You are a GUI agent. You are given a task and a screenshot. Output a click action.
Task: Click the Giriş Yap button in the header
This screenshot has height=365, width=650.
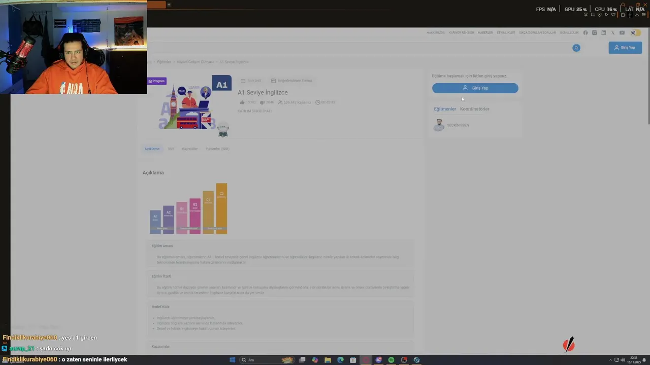coord(625,48)
